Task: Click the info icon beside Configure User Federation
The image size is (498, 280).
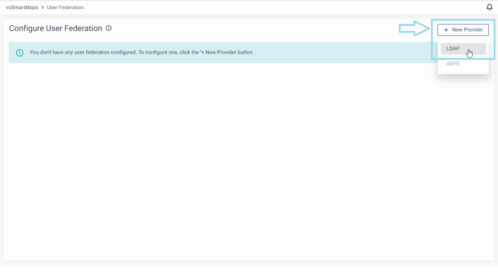Action: 108,28
